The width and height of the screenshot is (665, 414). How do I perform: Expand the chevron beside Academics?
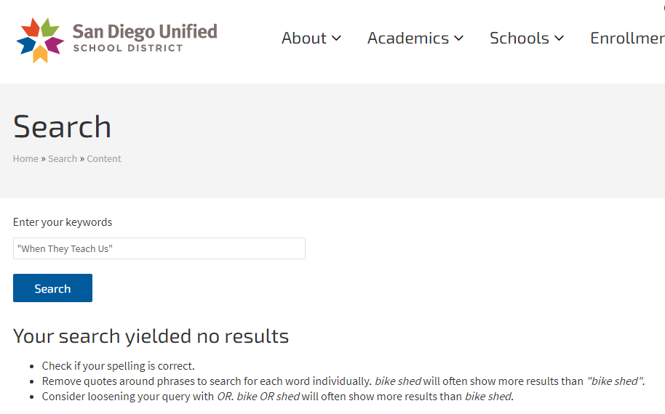point(459,38)
